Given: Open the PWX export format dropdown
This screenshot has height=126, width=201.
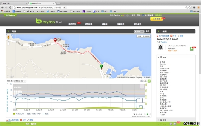Looking at the screenshot, I should pyautogui.click(x=139, y=31).
